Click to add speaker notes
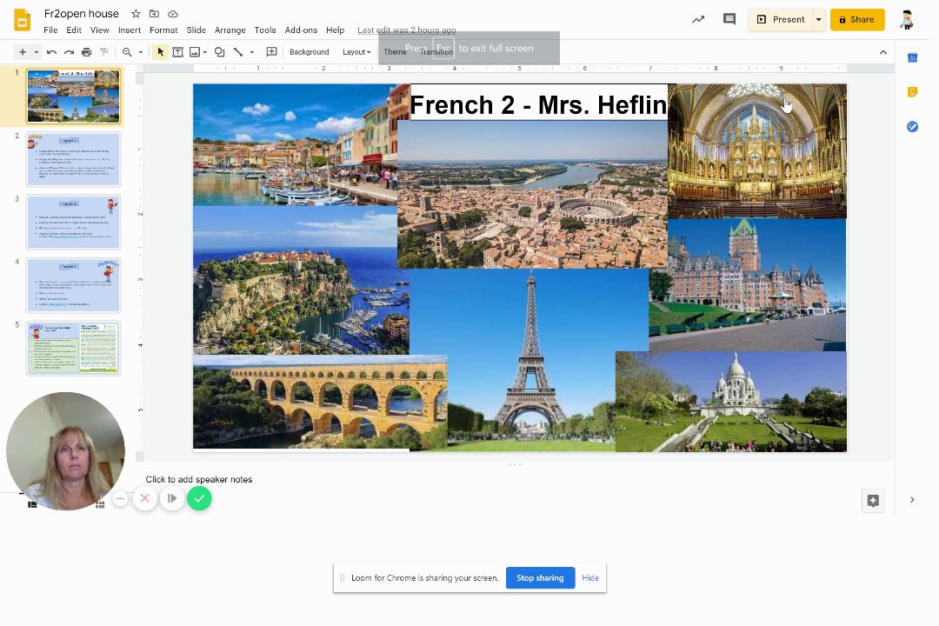The width and height of the screenshot is (939, 626). (x=199, y=479)
